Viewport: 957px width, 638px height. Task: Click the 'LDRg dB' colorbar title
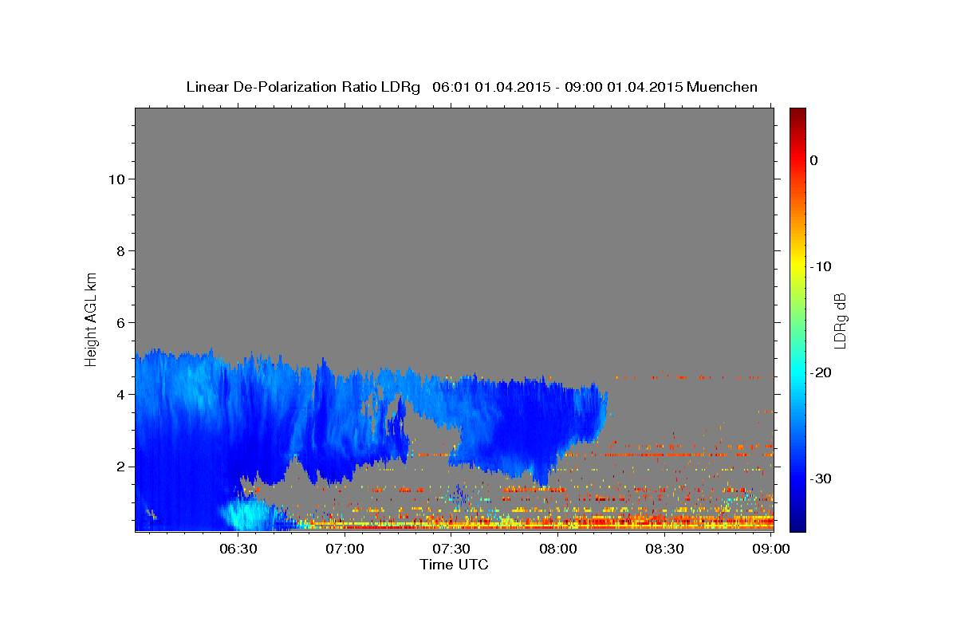pos(840,321)
